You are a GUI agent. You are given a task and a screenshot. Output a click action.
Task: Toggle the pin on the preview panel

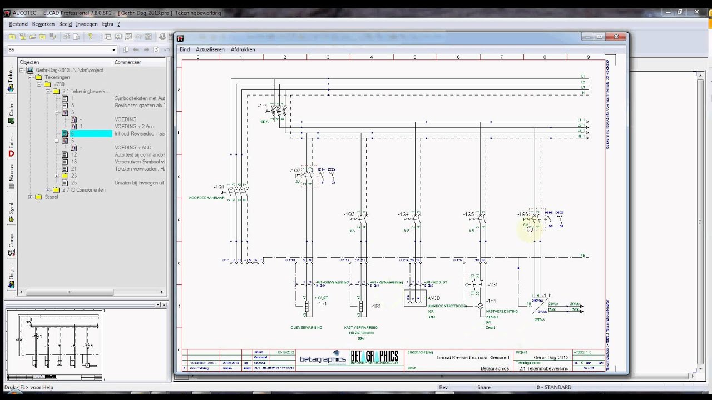(158, 304)
